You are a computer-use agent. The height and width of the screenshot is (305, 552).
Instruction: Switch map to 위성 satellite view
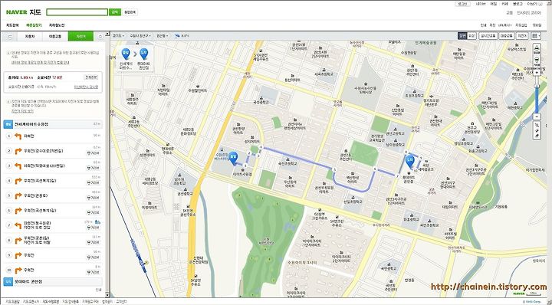click(x=472, y=36)
